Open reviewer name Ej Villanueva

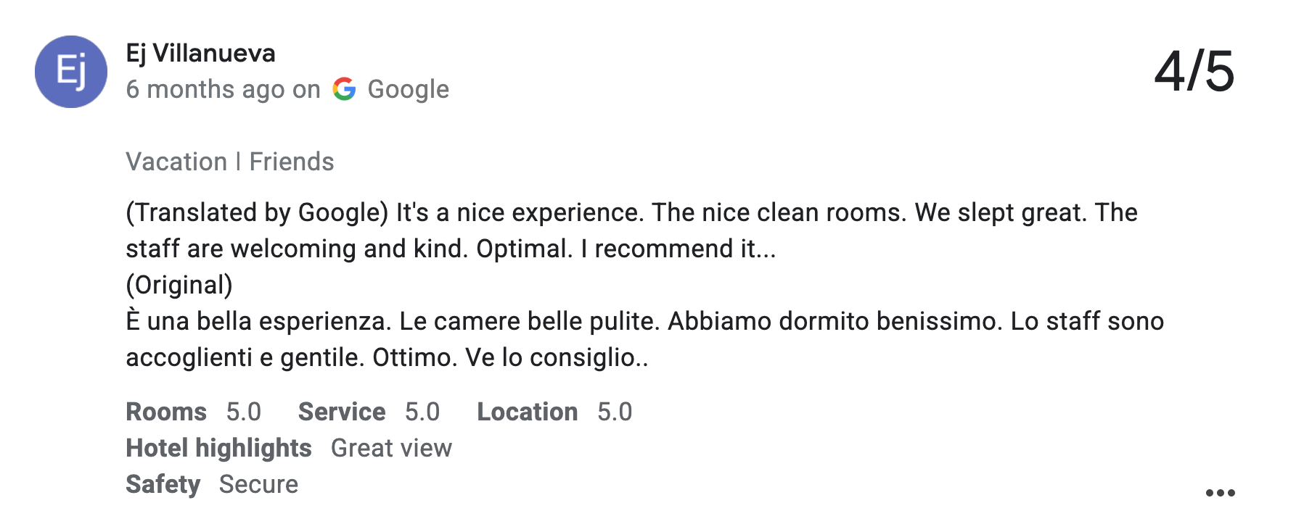[x=200, y=53]
